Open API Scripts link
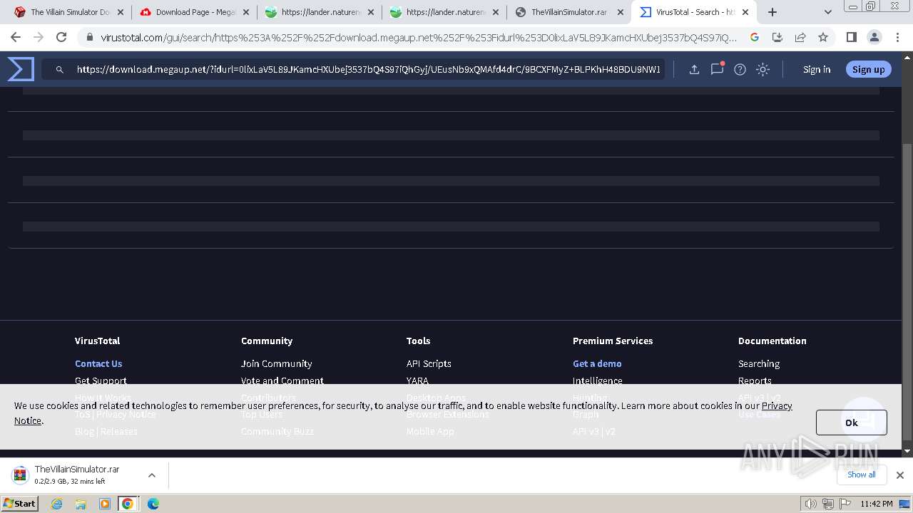 click(429, 363)
